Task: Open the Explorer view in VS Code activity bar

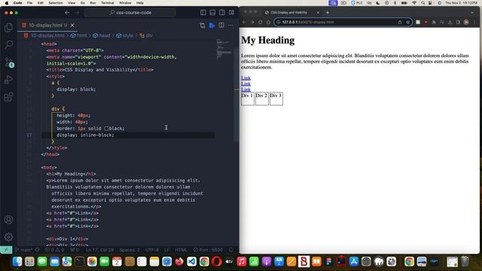Action: point(8,27)
